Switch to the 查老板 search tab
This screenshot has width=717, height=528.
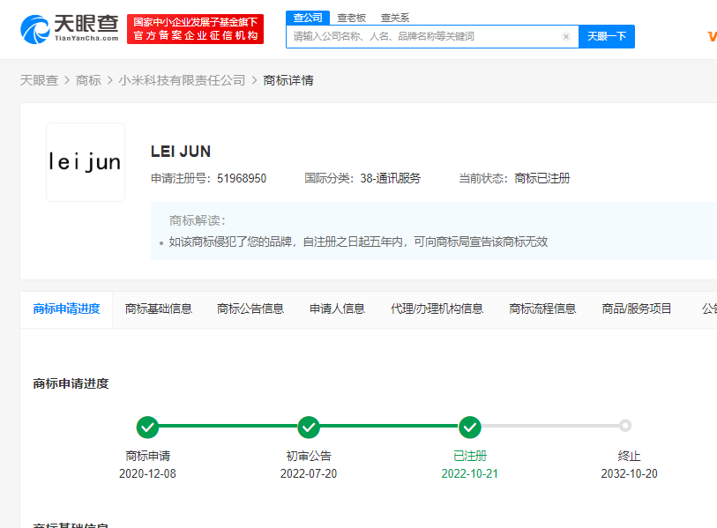(352, 17)
